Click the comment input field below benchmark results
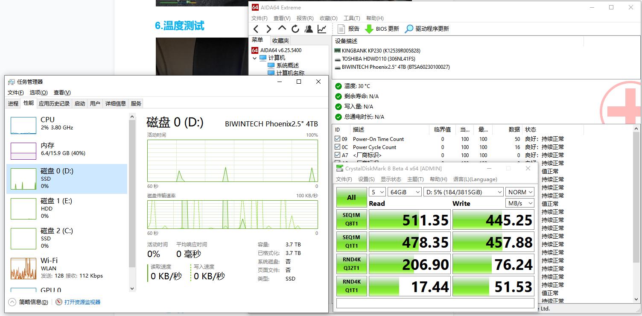Screen dimensions: 642x316 click(x=435, y=303)
